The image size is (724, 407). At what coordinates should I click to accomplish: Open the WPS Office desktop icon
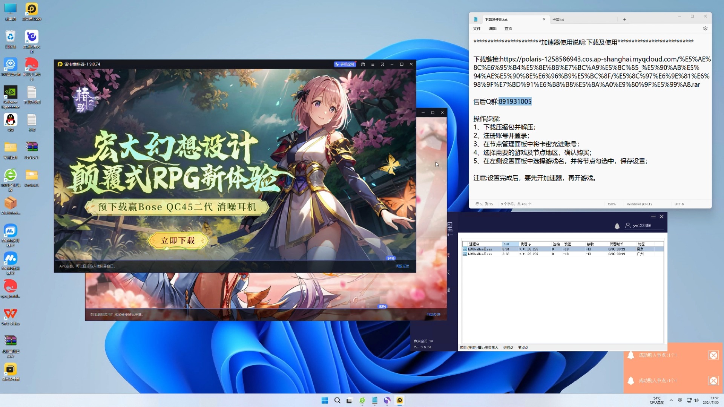(11, 317)
